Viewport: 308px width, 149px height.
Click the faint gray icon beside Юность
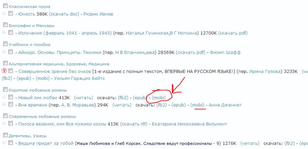point(4,14)
